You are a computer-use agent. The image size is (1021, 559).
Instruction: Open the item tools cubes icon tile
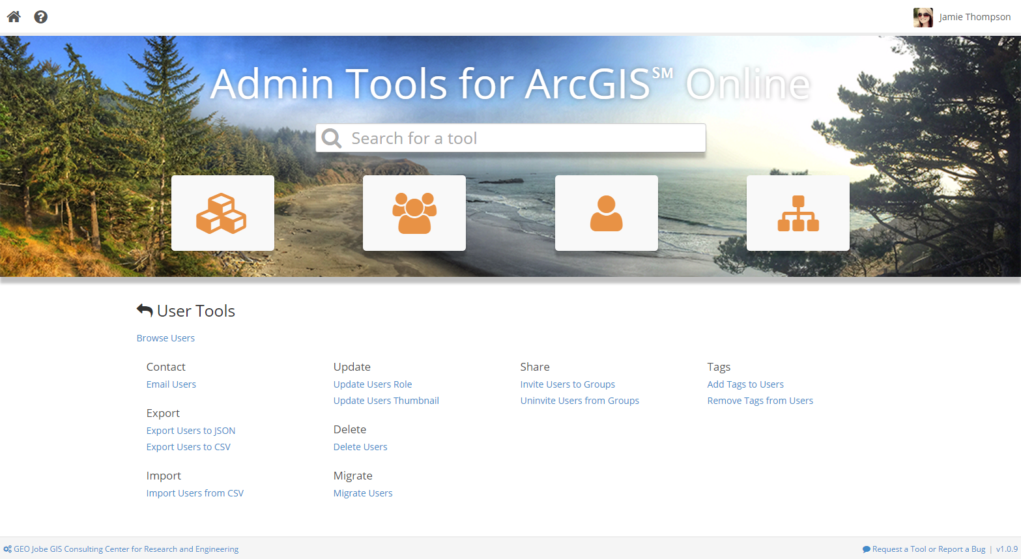(222, 213)
